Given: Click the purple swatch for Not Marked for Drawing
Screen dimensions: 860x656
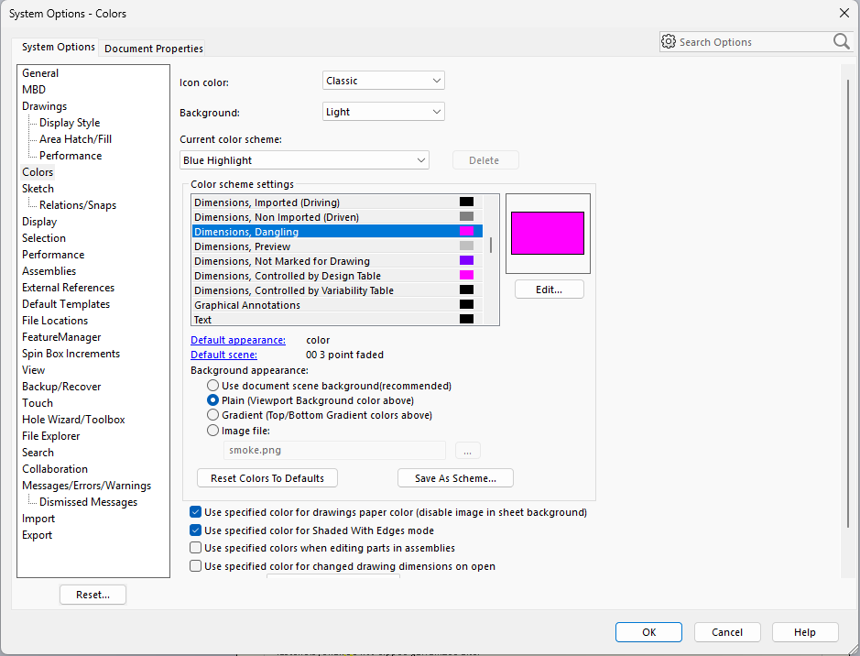Looking at the screenshot, I should [466, 261].
